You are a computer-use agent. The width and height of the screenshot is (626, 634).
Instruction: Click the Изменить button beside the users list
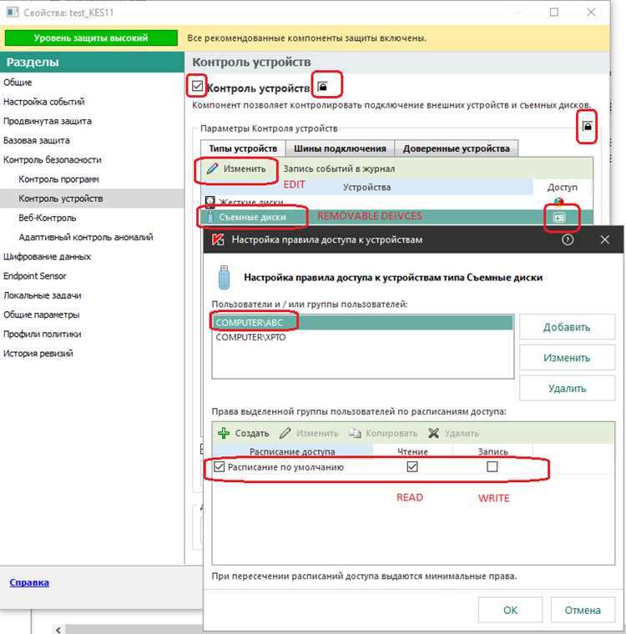click(567, 357)
